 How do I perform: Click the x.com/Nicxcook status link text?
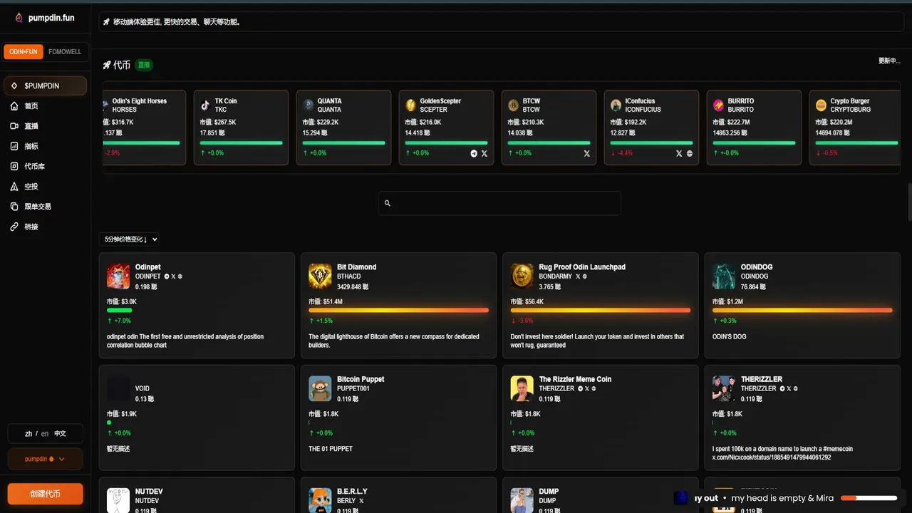[772, 457]
